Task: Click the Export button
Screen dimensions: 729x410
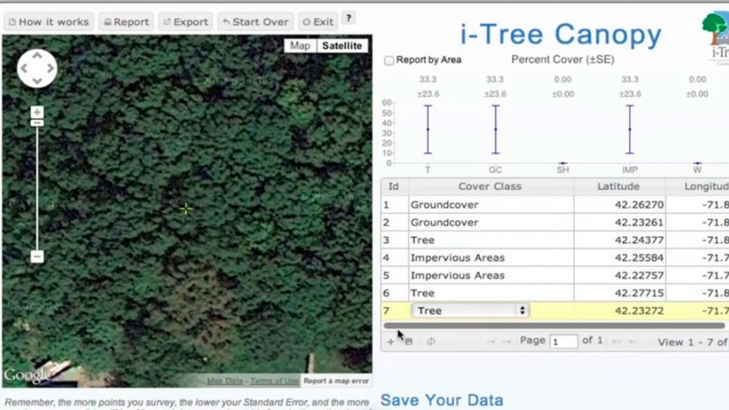Action: coord(186,22)
